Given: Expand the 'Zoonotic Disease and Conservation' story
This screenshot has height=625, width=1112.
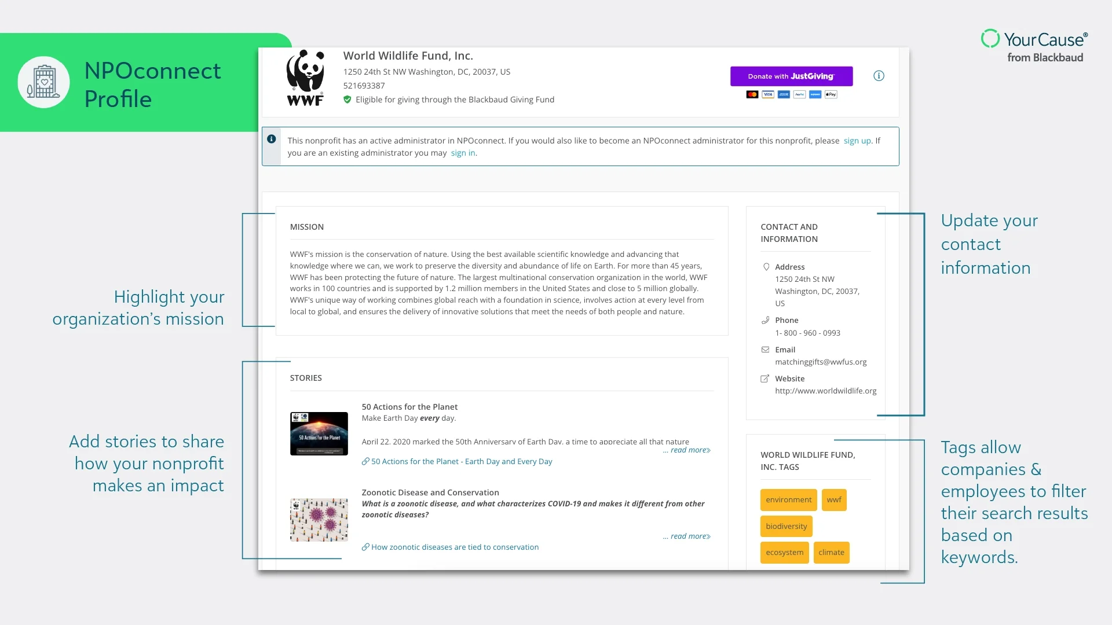Looking at the screenshot, I should coord(686,535).
